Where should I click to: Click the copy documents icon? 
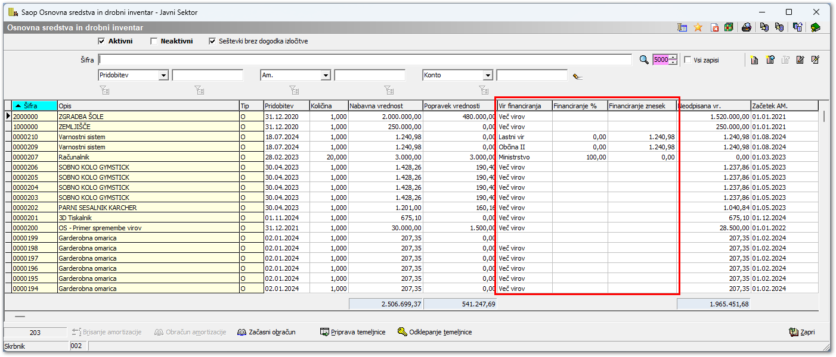pyautogui.click(x=798, y=27)
